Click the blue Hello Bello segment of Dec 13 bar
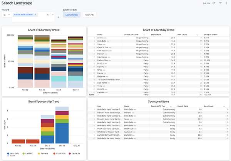The width and height of the screenshot is (231, 161). (x=62, y=133)
